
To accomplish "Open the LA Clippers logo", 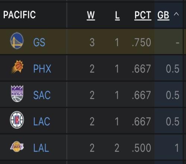I will point(17,120).
